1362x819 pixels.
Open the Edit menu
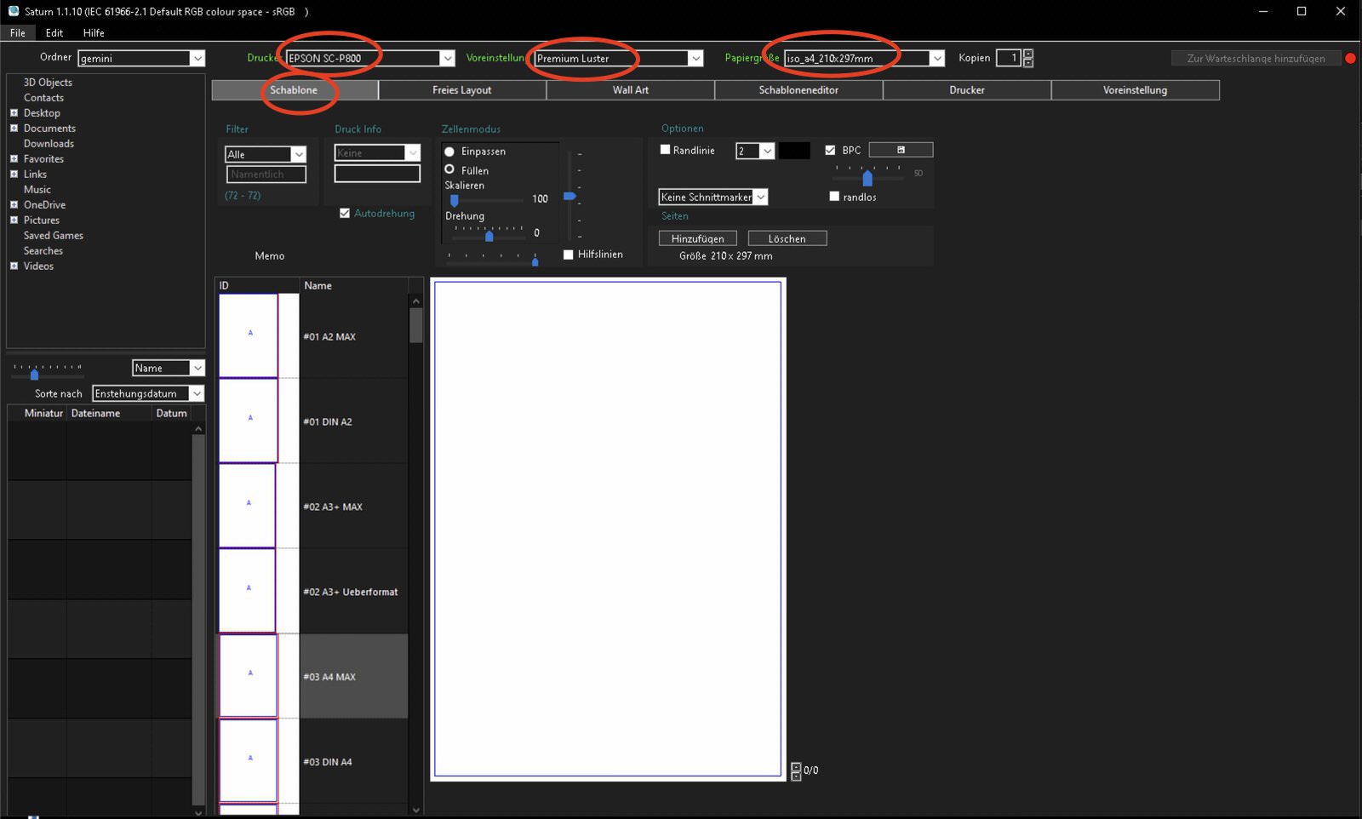[54, 32]
